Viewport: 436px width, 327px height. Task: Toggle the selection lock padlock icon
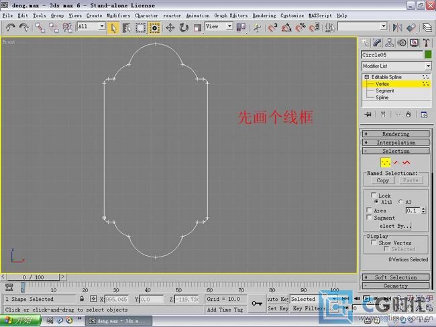pyautogui.click(x=83, y=299)
